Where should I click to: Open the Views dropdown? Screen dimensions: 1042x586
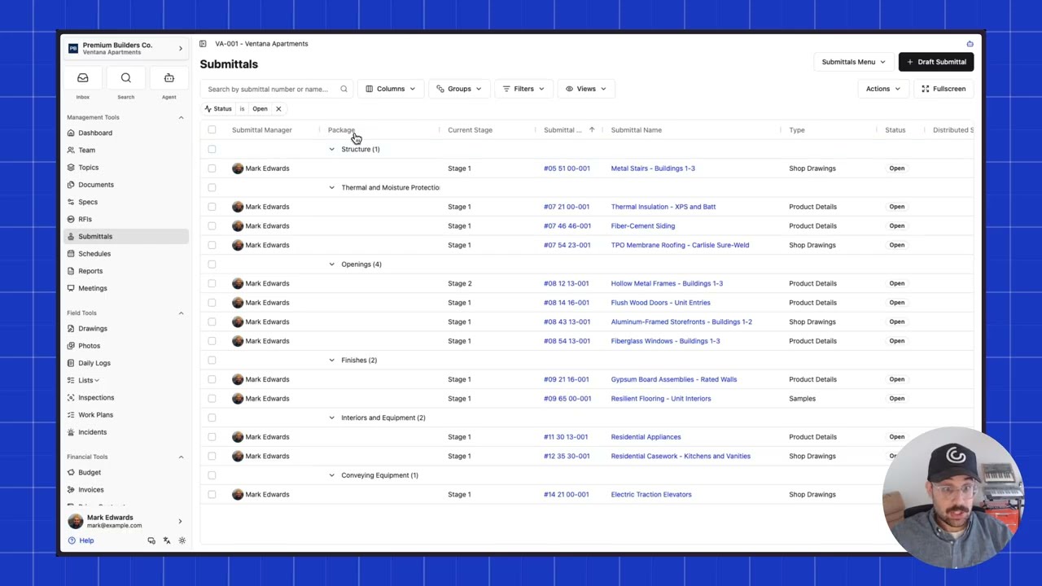point(586,89)
